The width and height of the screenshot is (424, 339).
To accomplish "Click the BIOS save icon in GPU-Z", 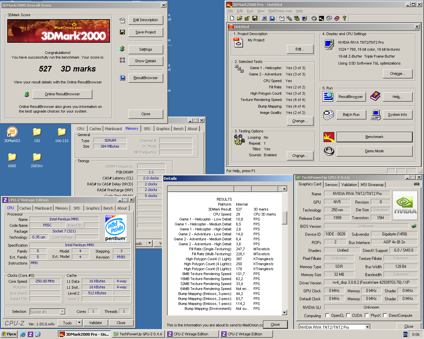I will click(414, 226).
